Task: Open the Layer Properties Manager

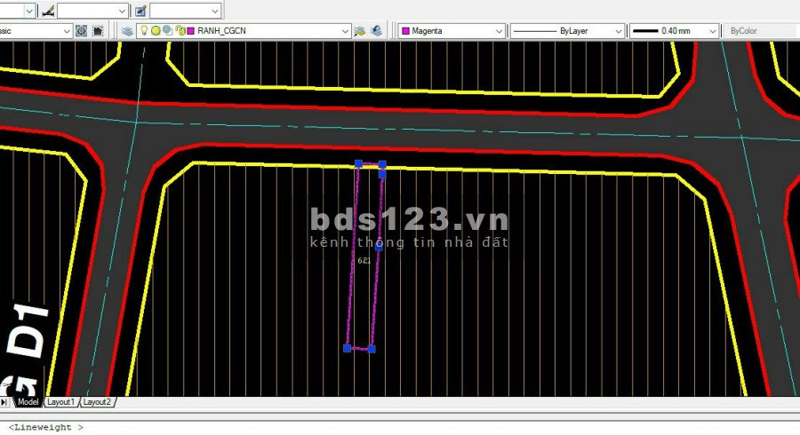Action: point(127,31)
